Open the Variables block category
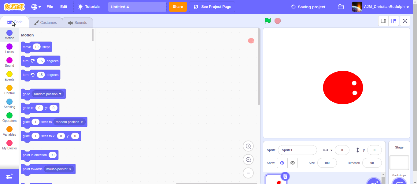Screen dimensions: 417x184 click(9, 131)
